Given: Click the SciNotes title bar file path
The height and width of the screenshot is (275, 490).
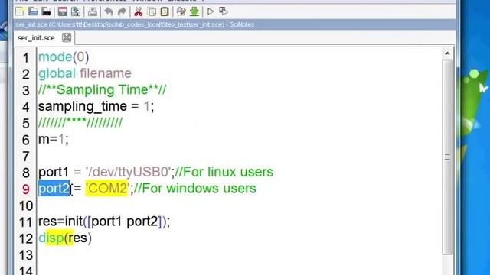Looking at the screenshot, I should coord(135,24).
